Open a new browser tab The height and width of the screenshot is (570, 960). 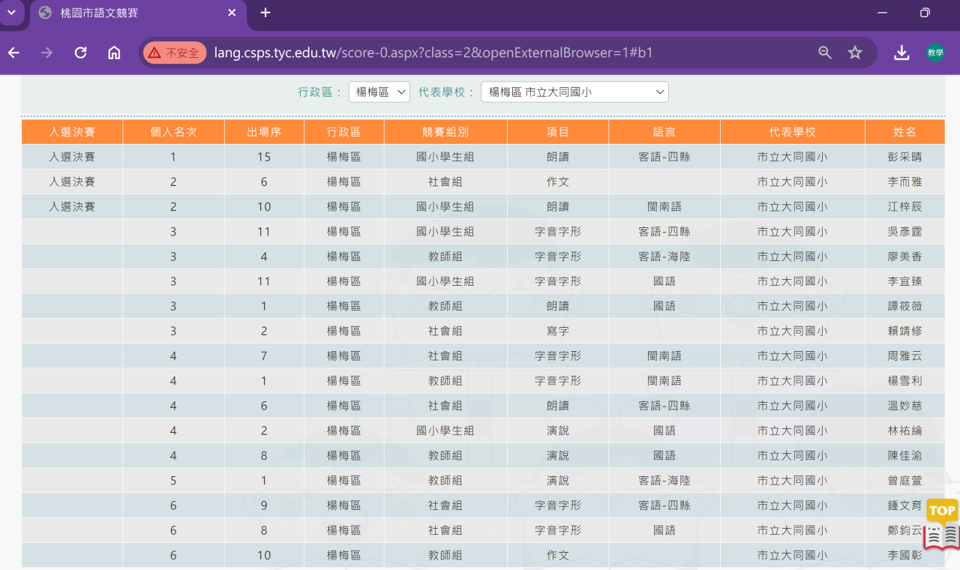265,13
